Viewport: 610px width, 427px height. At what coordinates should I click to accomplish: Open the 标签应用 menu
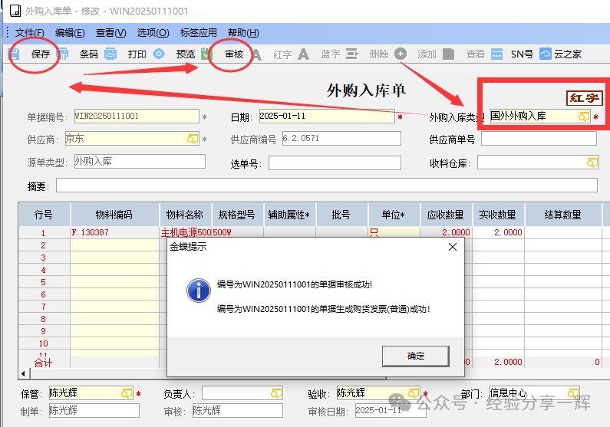[x=198, y=33]
